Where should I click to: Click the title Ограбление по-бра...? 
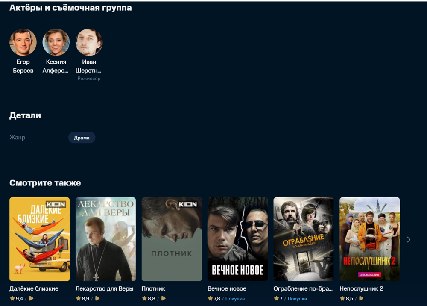tap(303, 288)
